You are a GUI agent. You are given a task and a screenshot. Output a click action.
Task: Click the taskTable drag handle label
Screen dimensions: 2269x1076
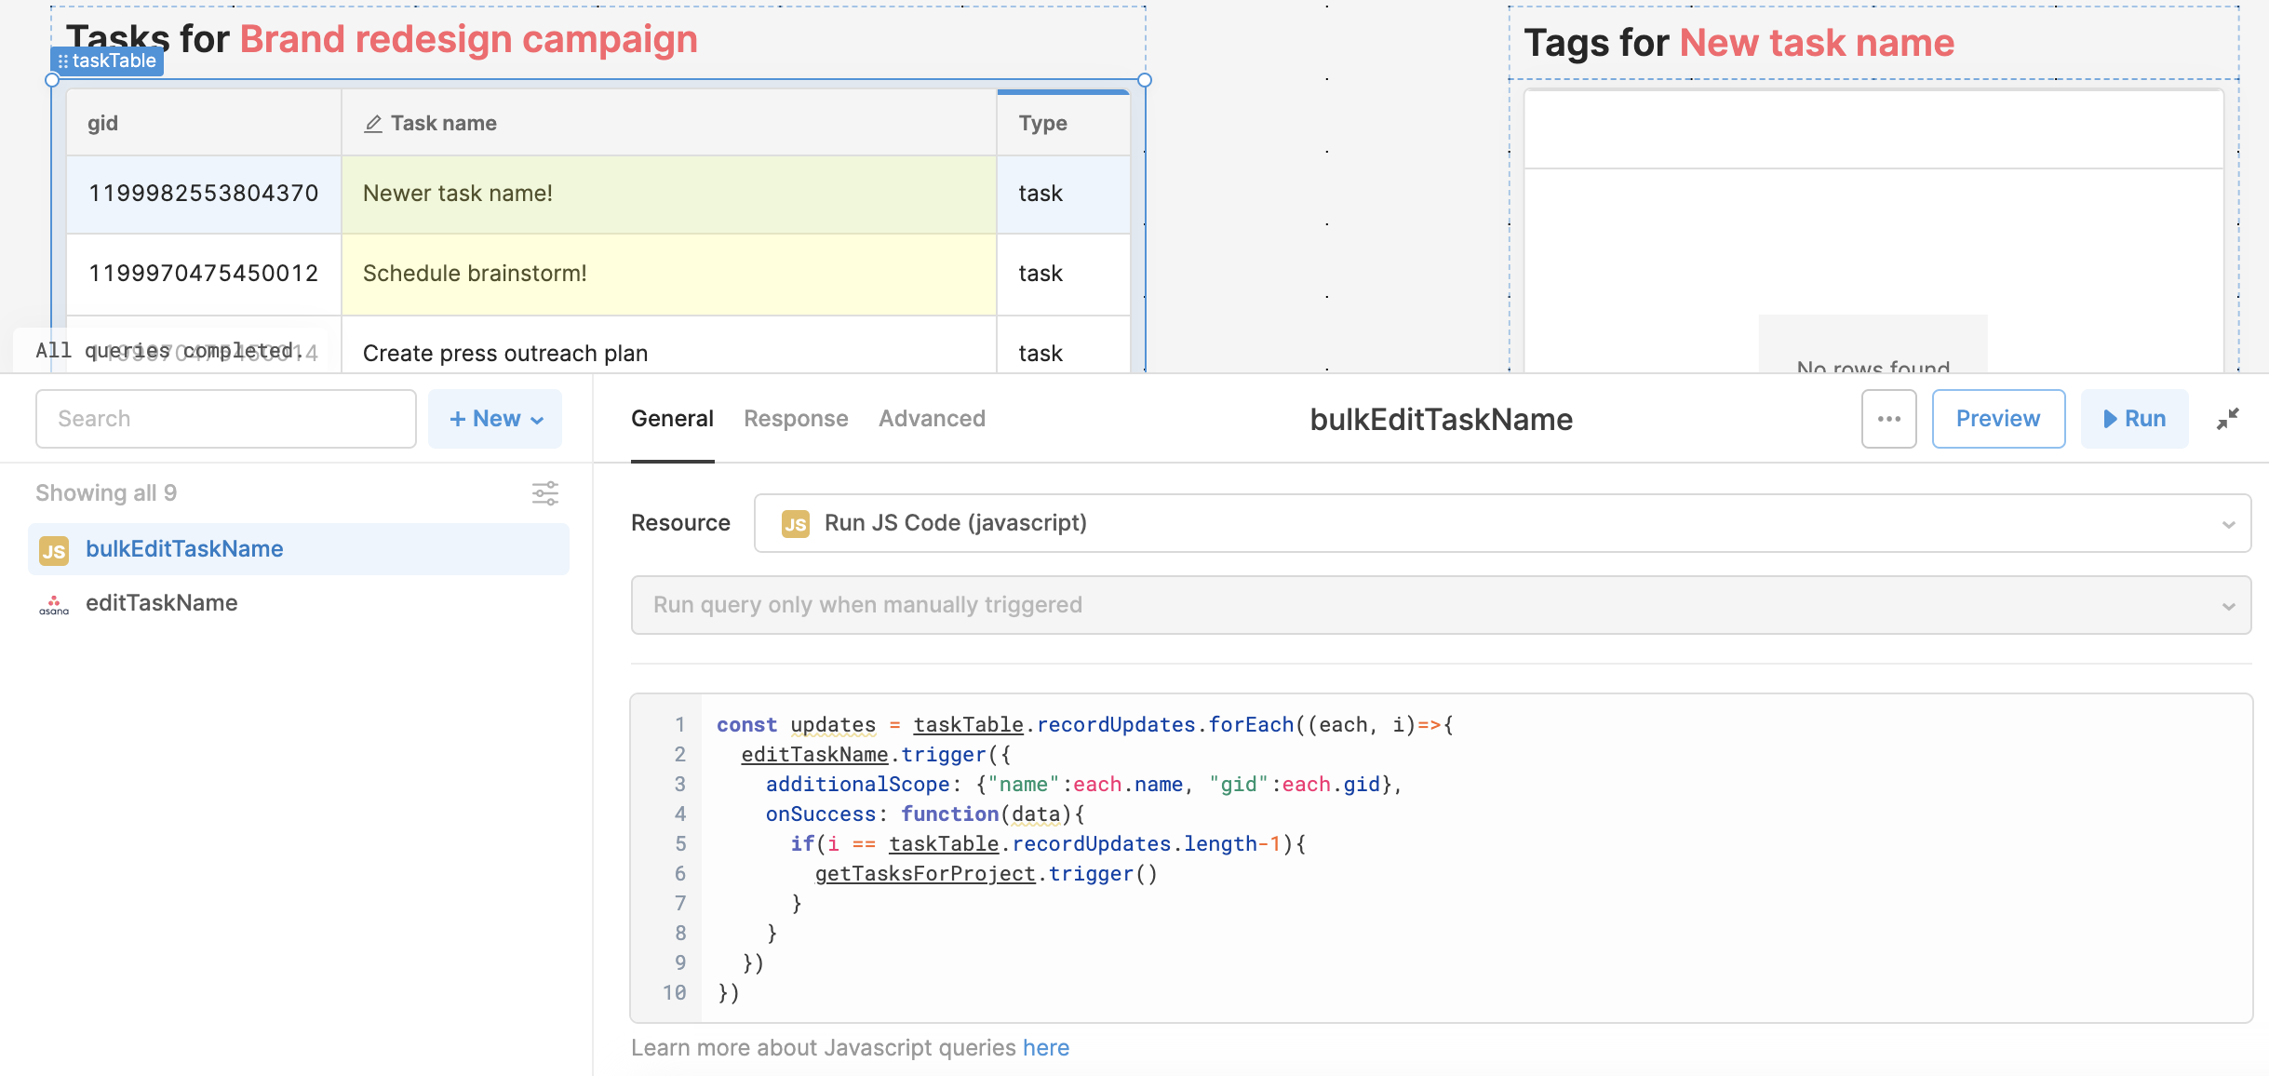107,61
